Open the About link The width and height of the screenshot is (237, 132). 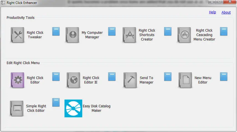226,12
